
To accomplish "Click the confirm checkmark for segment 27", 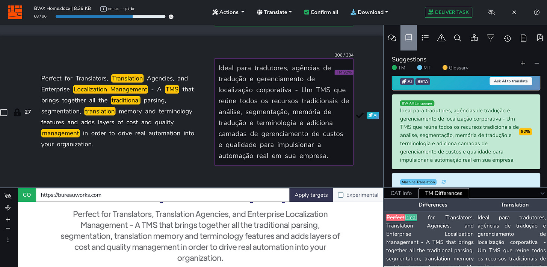I will click(x=360, y=115).
